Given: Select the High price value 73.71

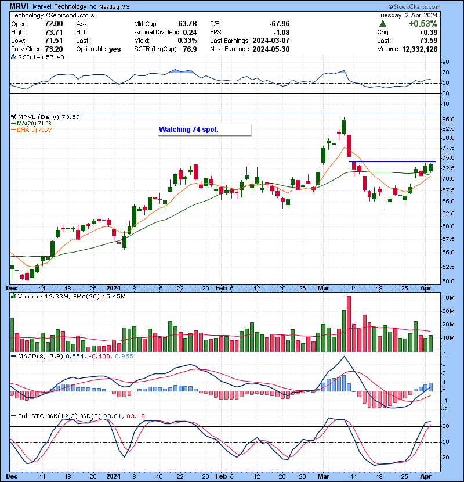Looking at the screenshot, I should click(x=54, y=33).
